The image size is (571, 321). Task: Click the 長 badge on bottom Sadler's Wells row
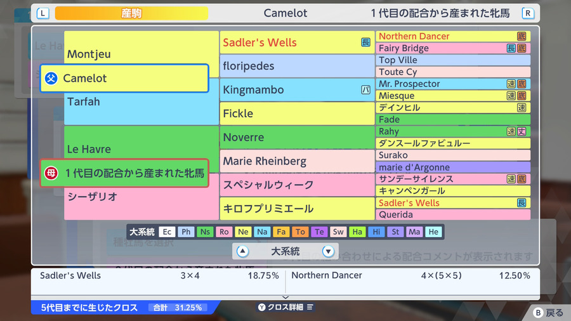point(522,203)
